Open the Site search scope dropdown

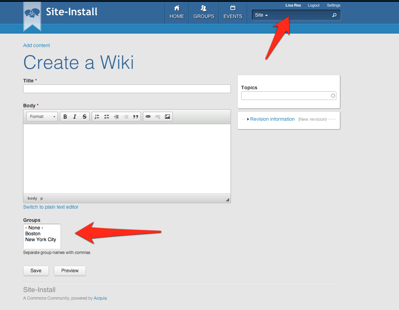[261, 15]
